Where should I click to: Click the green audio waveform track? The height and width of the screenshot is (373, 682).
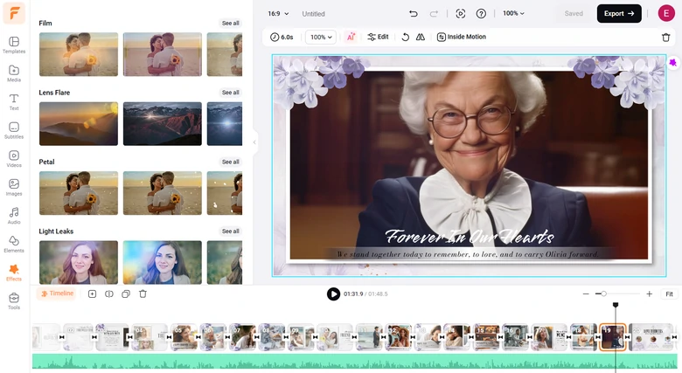[x=354, y=362]
